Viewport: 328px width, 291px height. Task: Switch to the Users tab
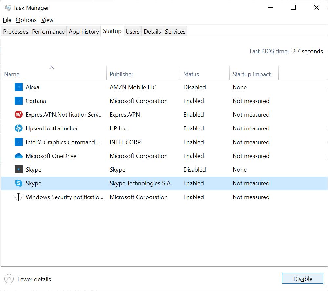coord(133,31)
